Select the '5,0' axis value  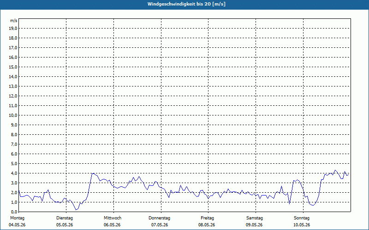click(14, 164)
